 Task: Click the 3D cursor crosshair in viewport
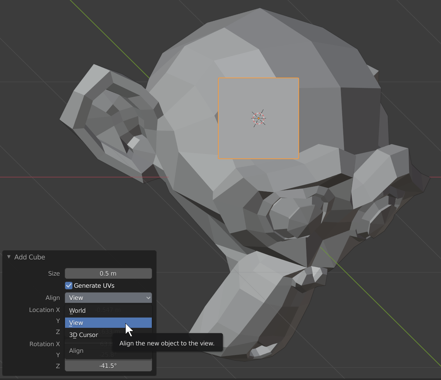pyautogui.click(x=258, y=118)
